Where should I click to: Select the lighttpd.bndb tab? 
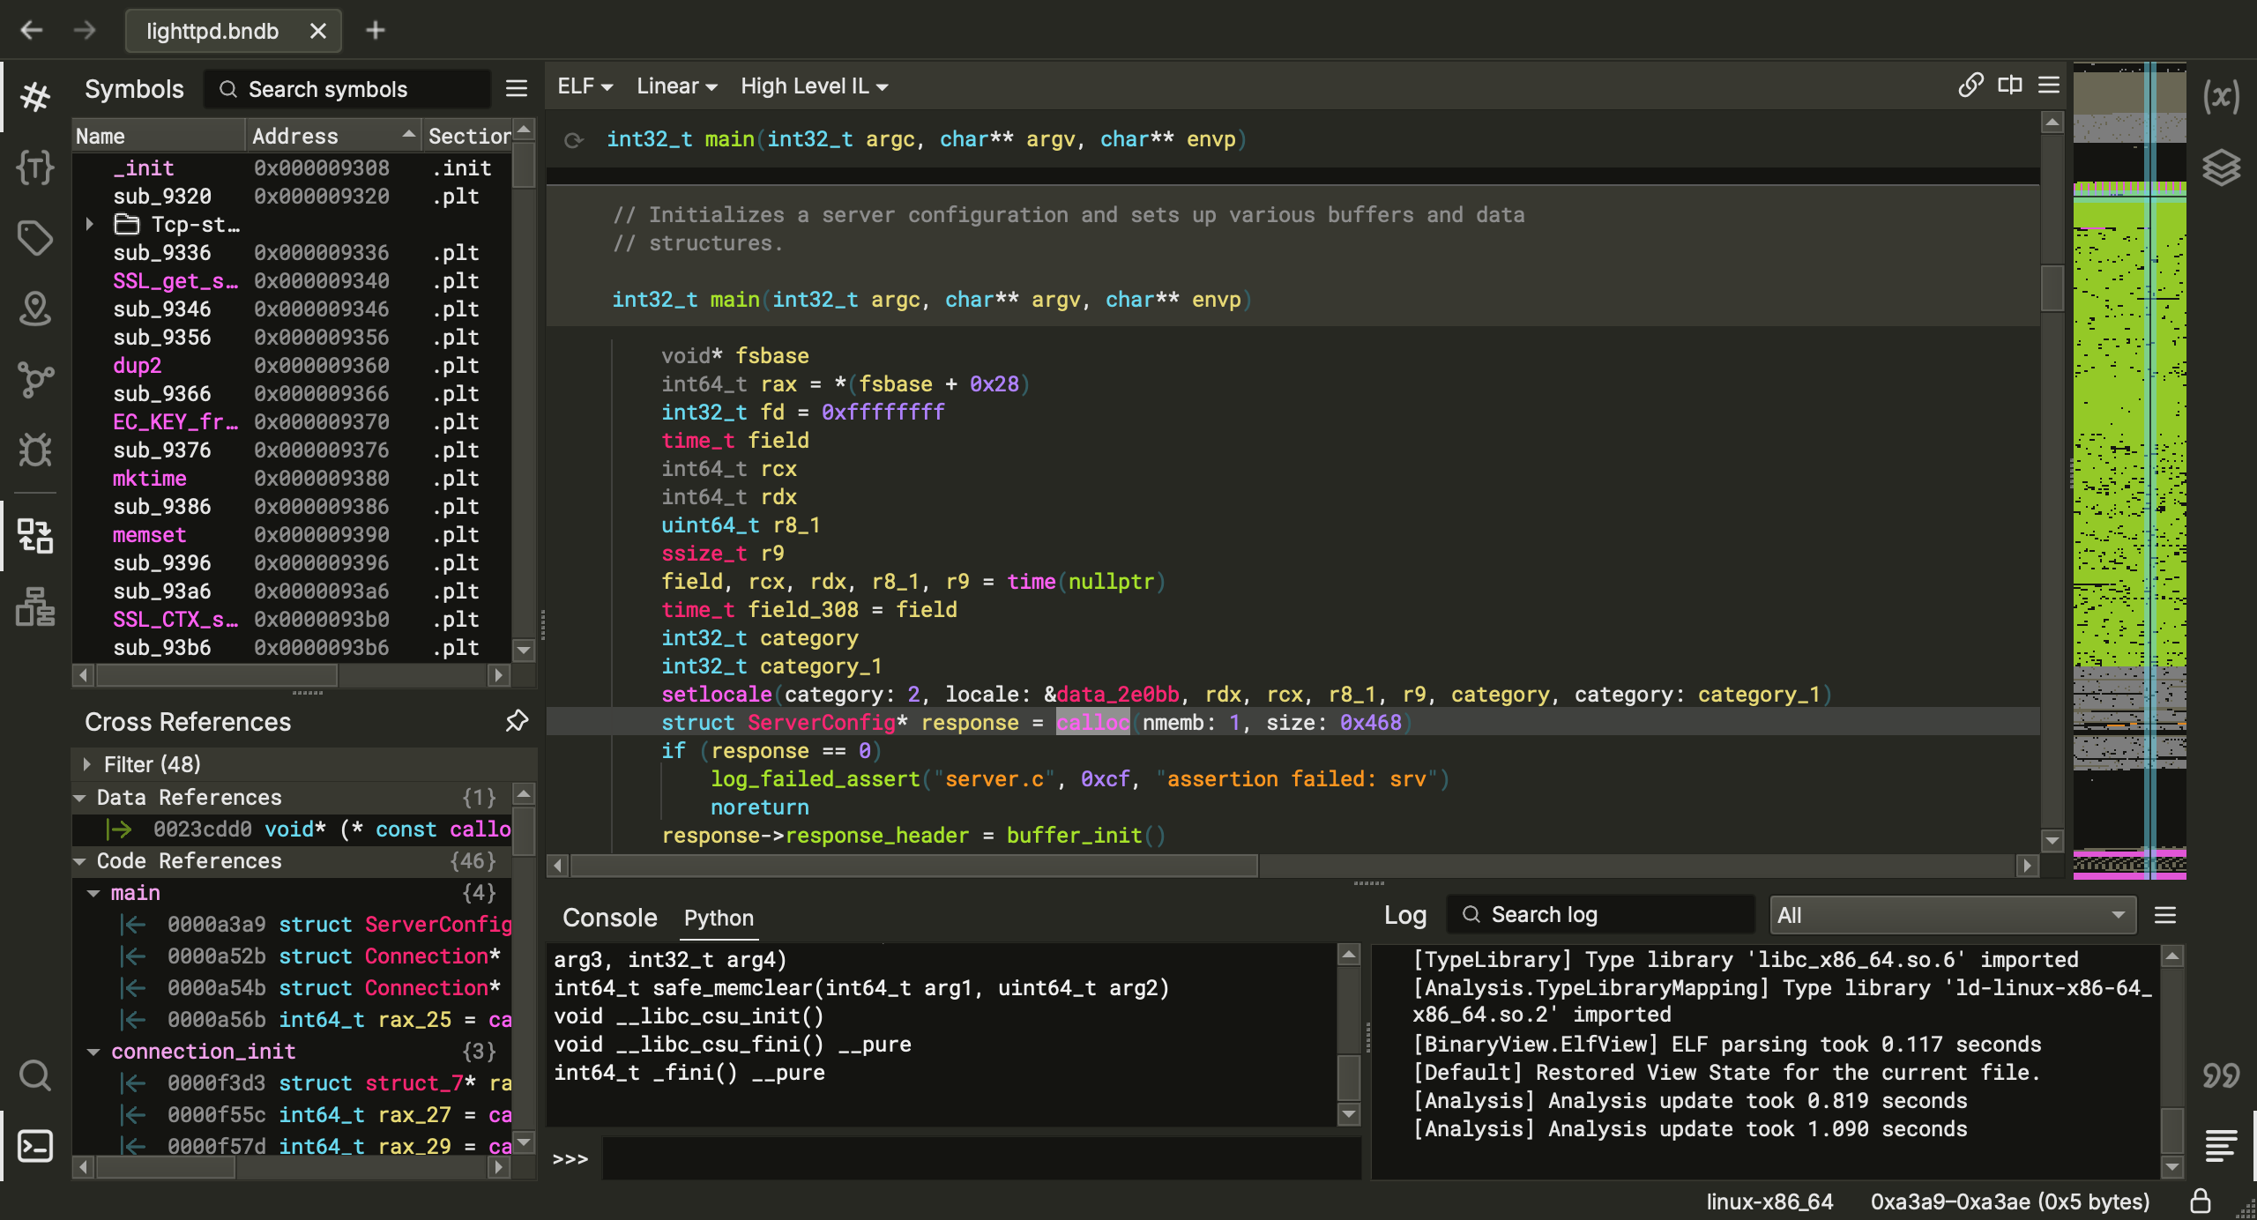point(212,31)
